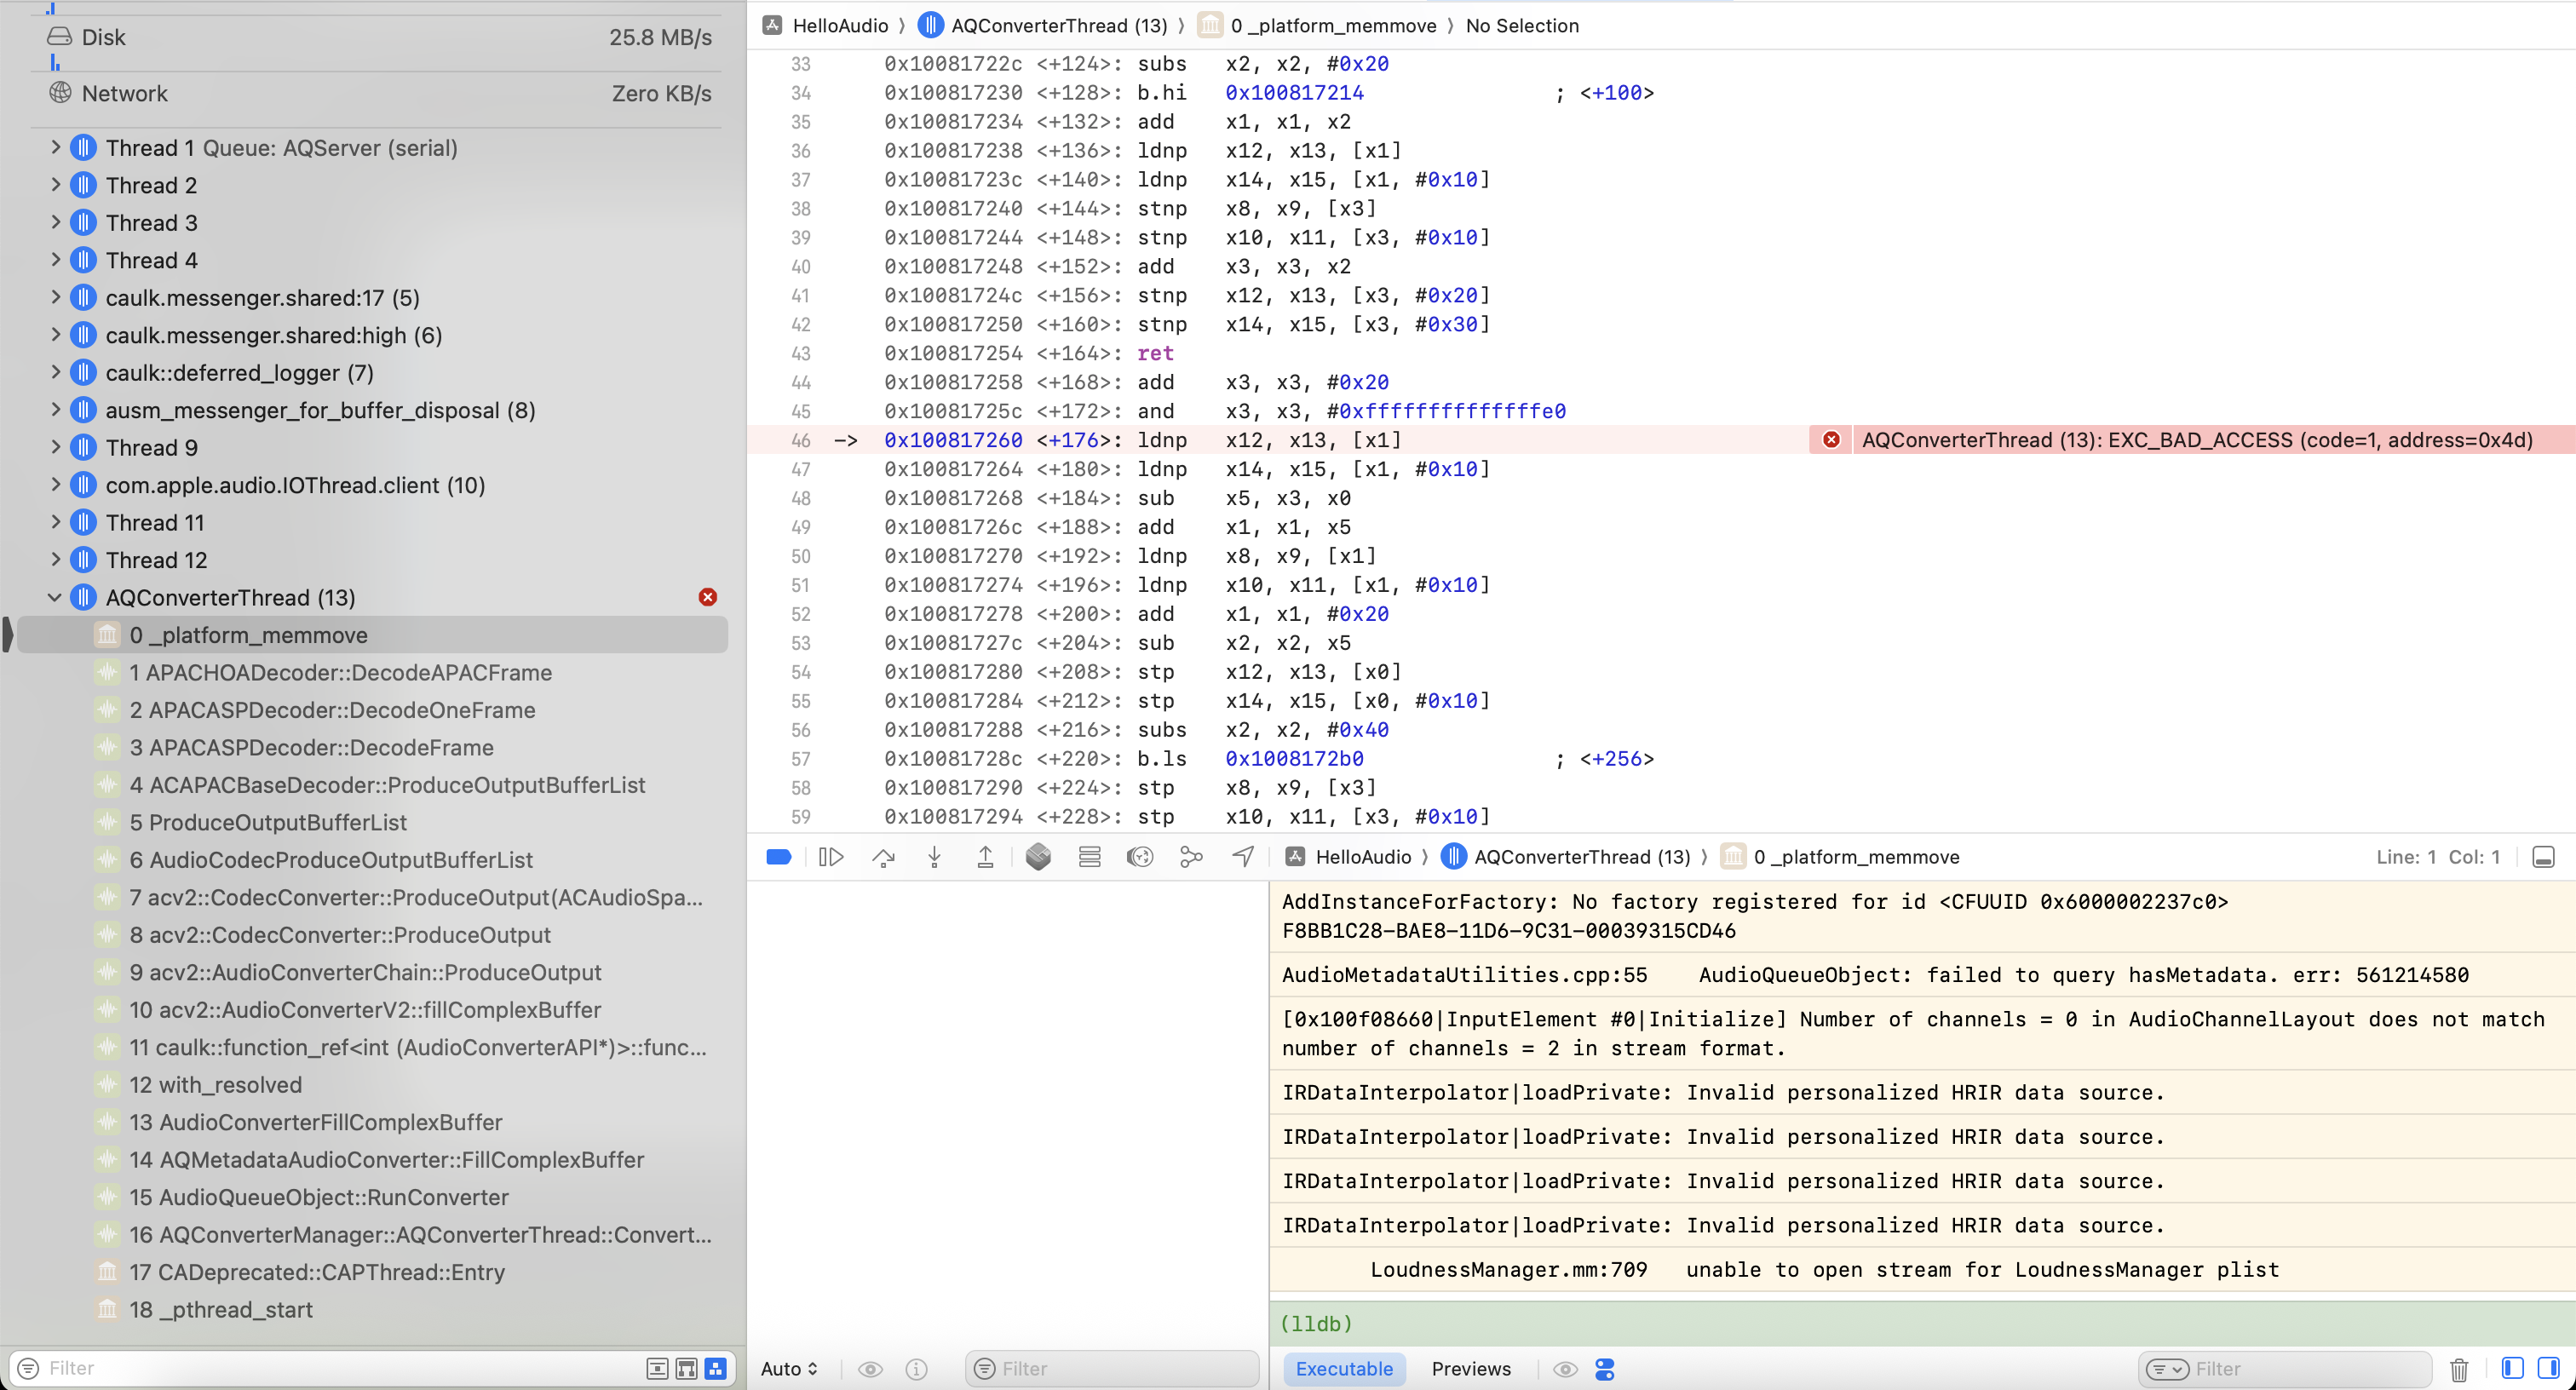Expand Thread 1 Queue AQServer
This screenshot has width=2576, height=1390.
[x=55, y=147]
